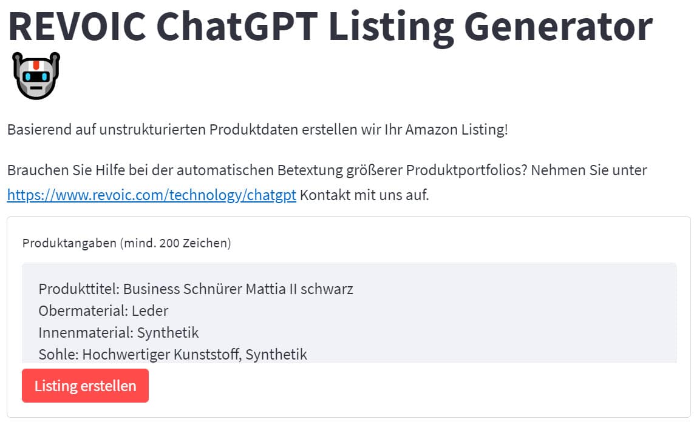Place cursor on the Obermaterial: Leder line
This screenshot has height=422, width=694.
pos(103,310)
